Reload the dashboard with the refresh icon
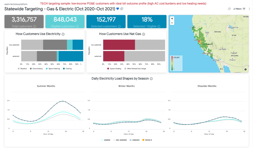Viewport: 253px width, 148px height. pyautogui.click(x=230, y=9)
